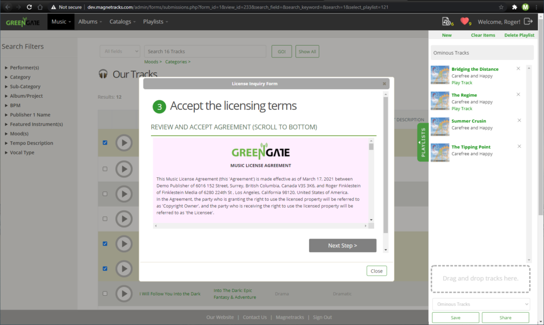Viewport: 544px width, 325px height.
Task: Click the browser reload icon
Action: click(29, 7)
